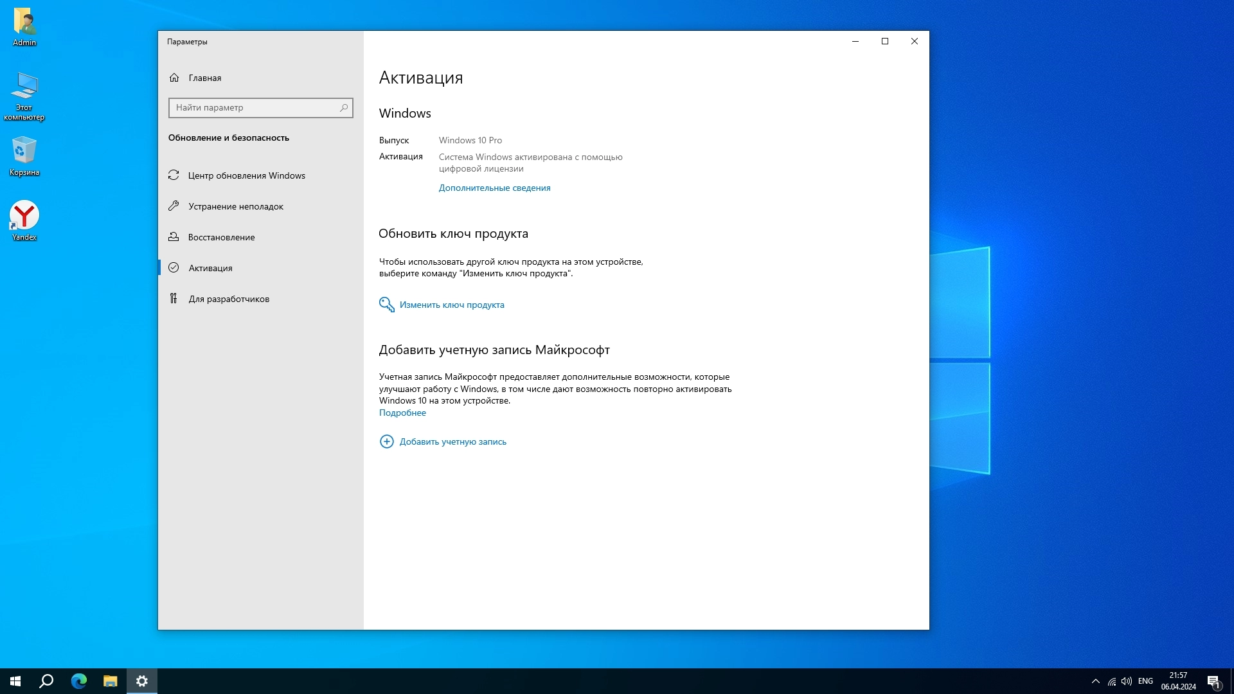Launch Microsoft Edge from the taskbar
1234x694 pixels.
[x=78, y=681]
